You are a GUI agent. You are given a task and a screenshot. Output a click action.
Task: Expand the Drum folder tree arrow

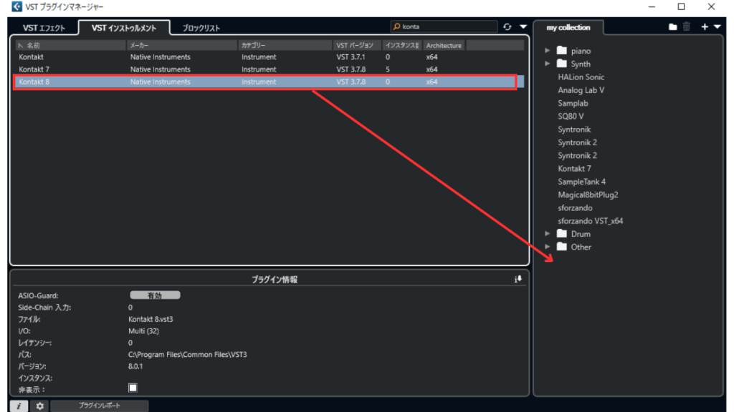[548, 234]
